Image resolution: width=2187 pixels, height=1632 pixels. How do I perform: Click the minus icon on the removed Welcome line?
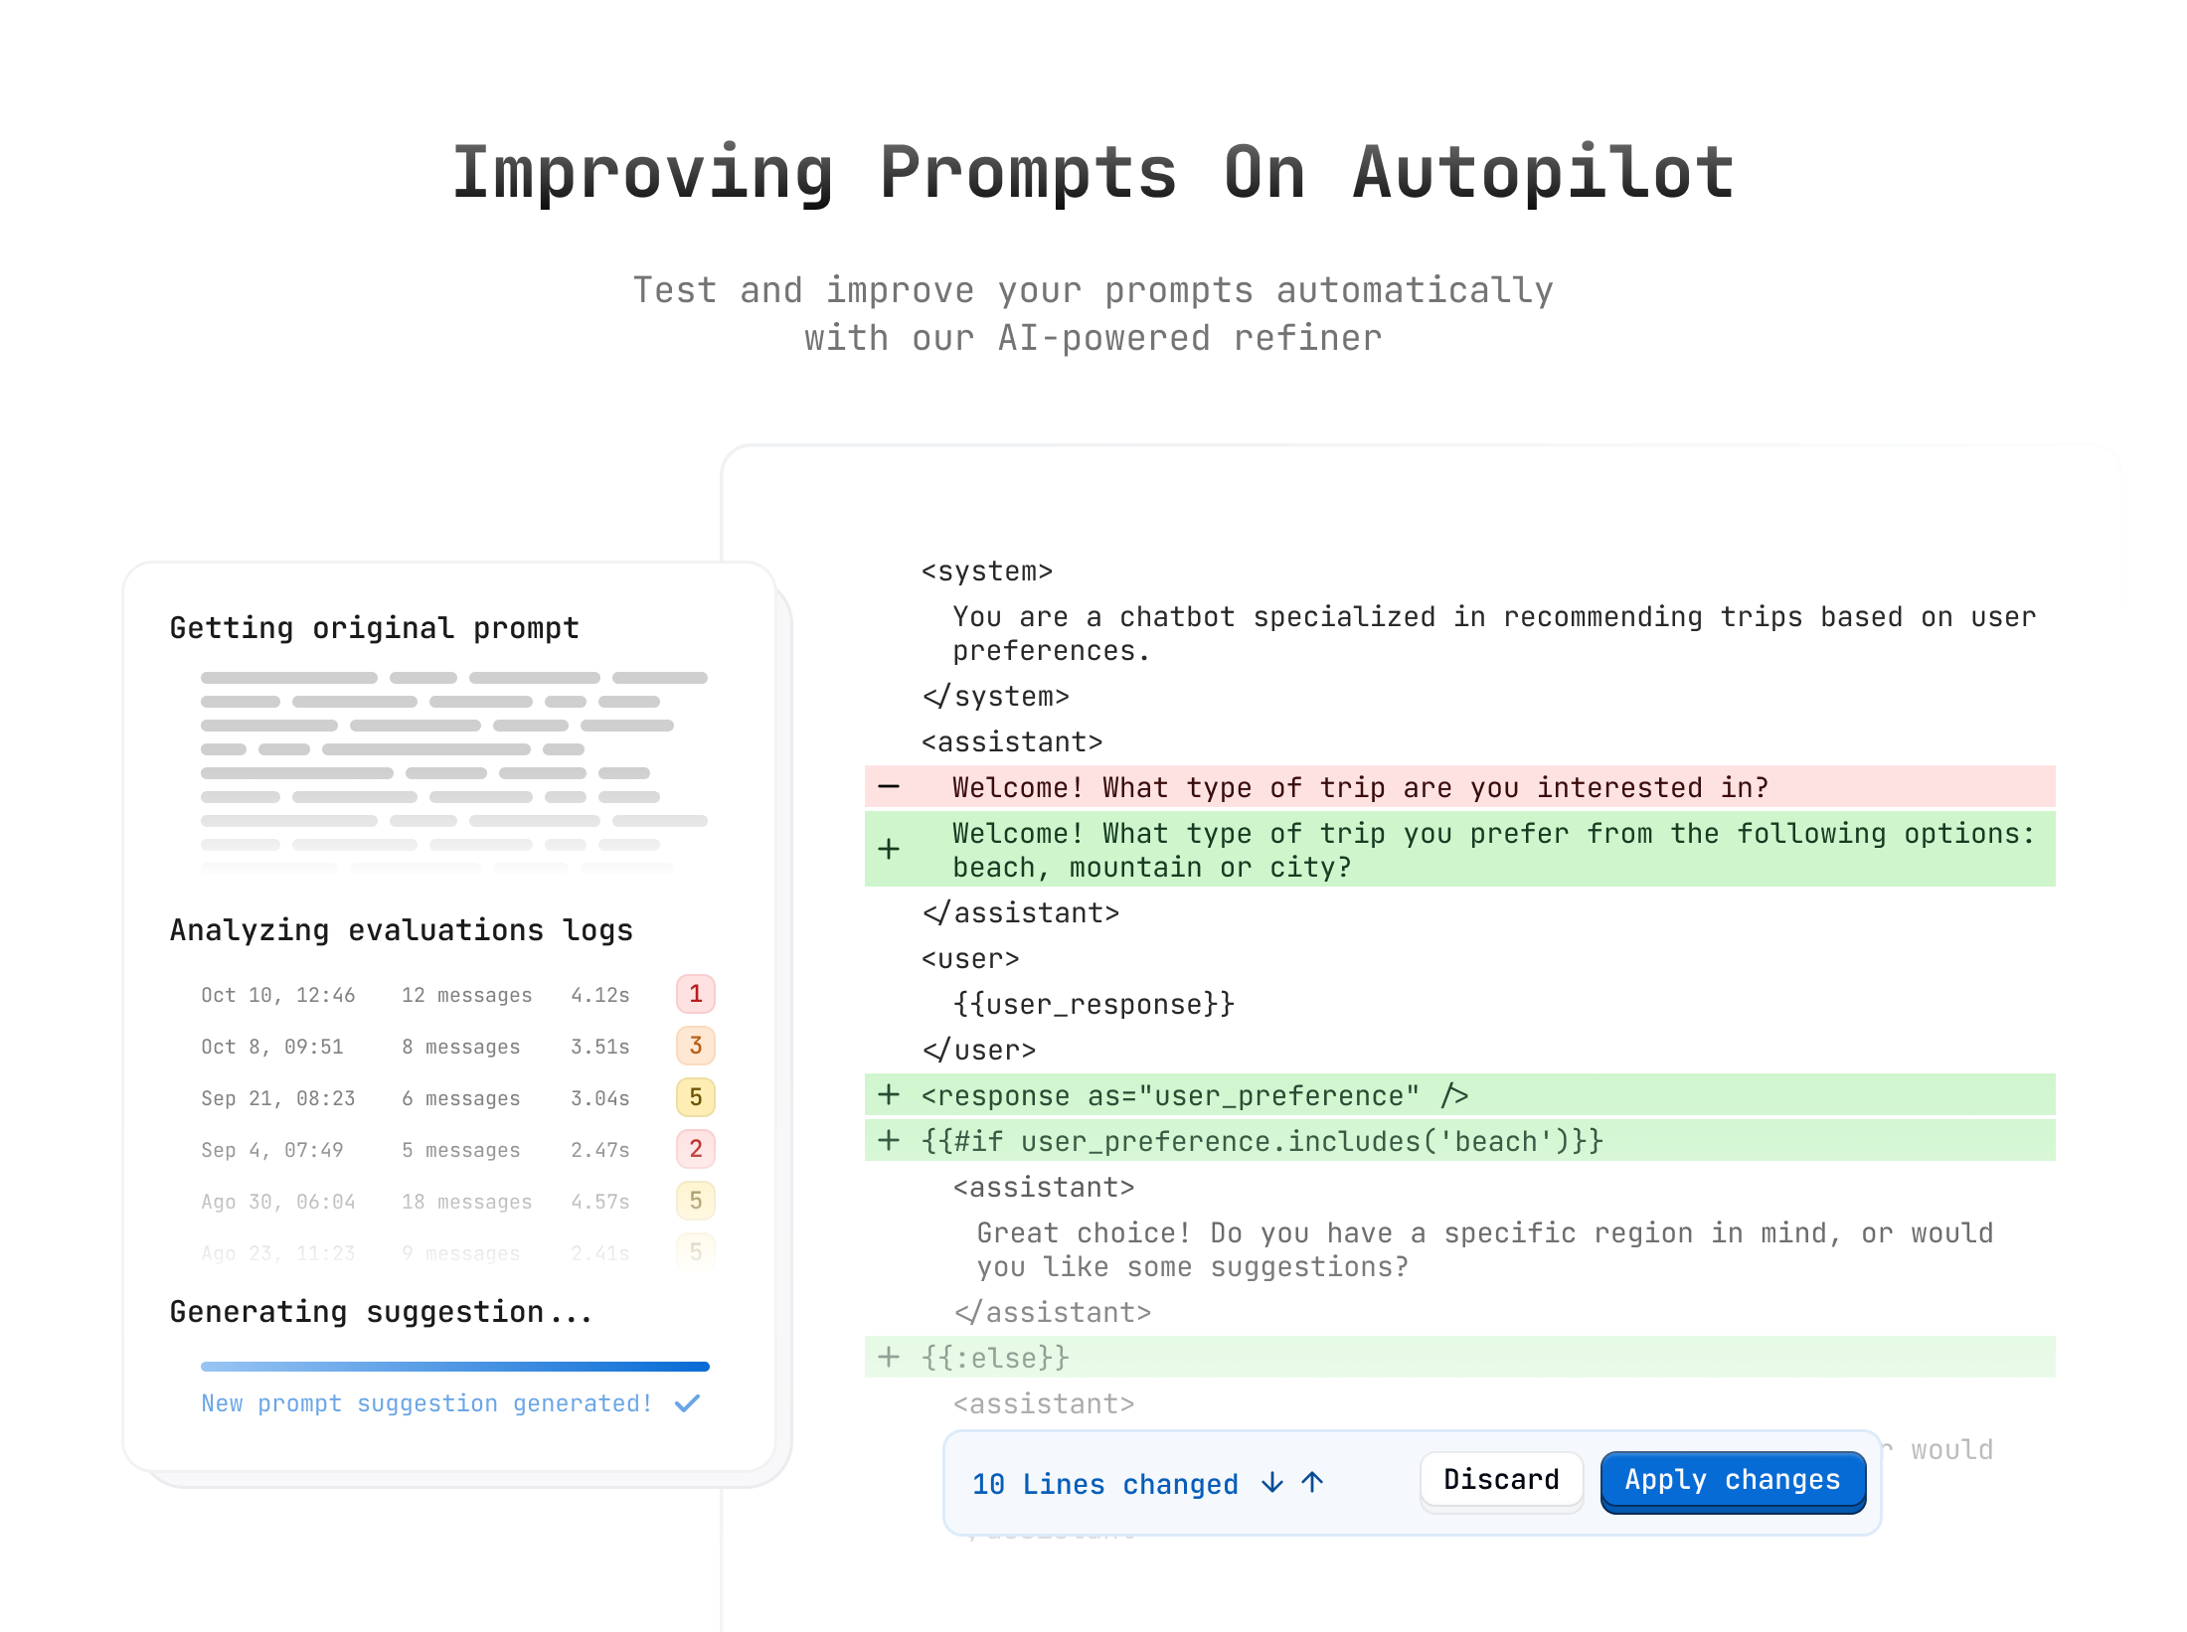tap(889, 787)
